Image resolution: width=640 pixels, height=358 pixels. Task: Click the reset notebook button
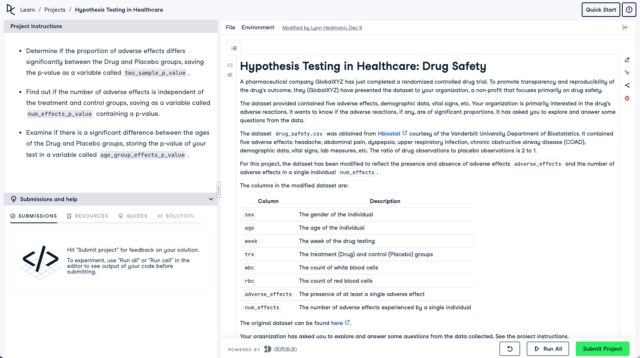[509, 349]
